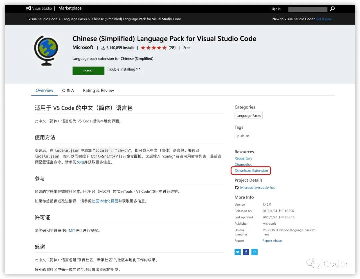Open the Marketplace home link
The height and width of the screenshot is (279, 360).
[x=70, y=8]
